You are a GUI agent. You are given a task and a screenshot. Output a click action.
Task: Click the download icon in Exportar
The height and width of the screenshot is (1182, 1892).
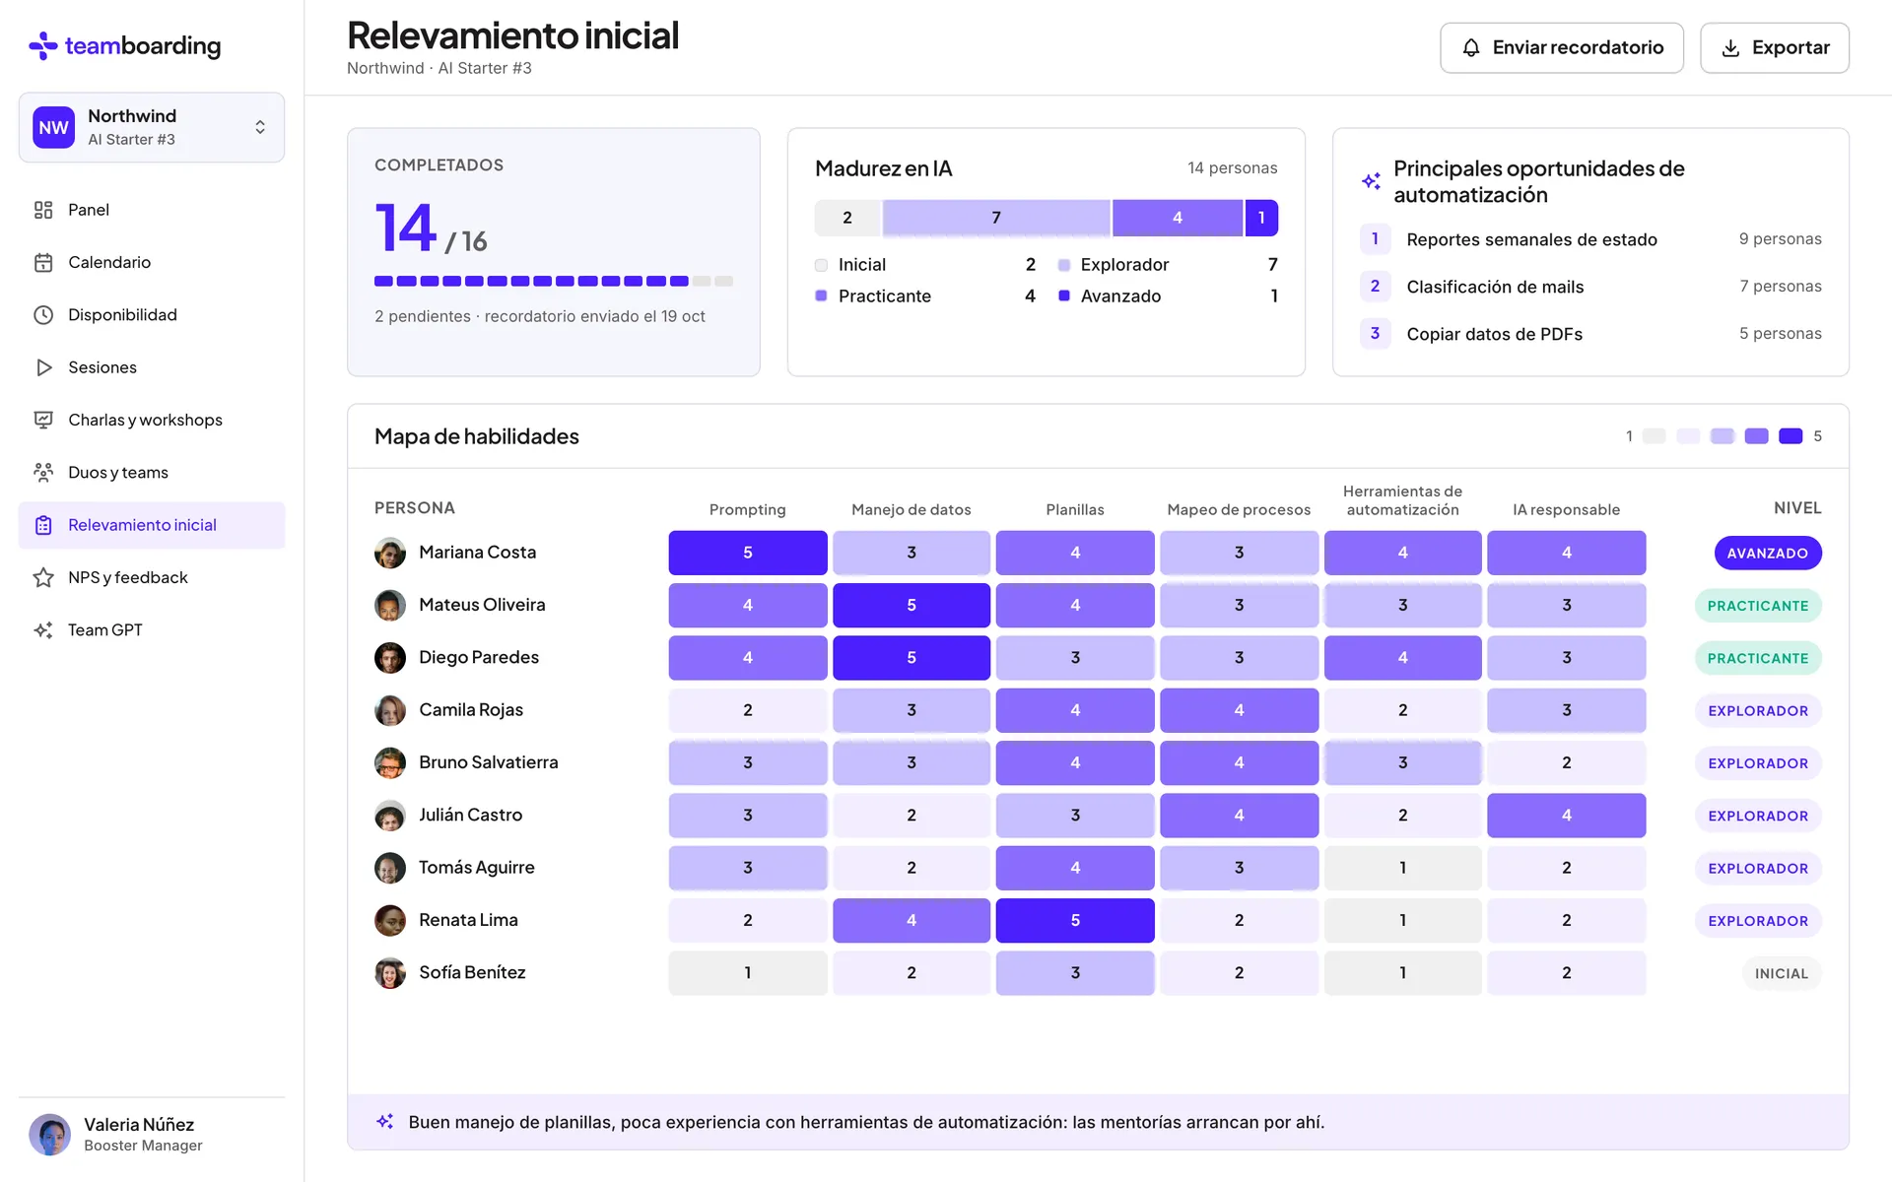pyautogui.click(x=1730, y=47)
